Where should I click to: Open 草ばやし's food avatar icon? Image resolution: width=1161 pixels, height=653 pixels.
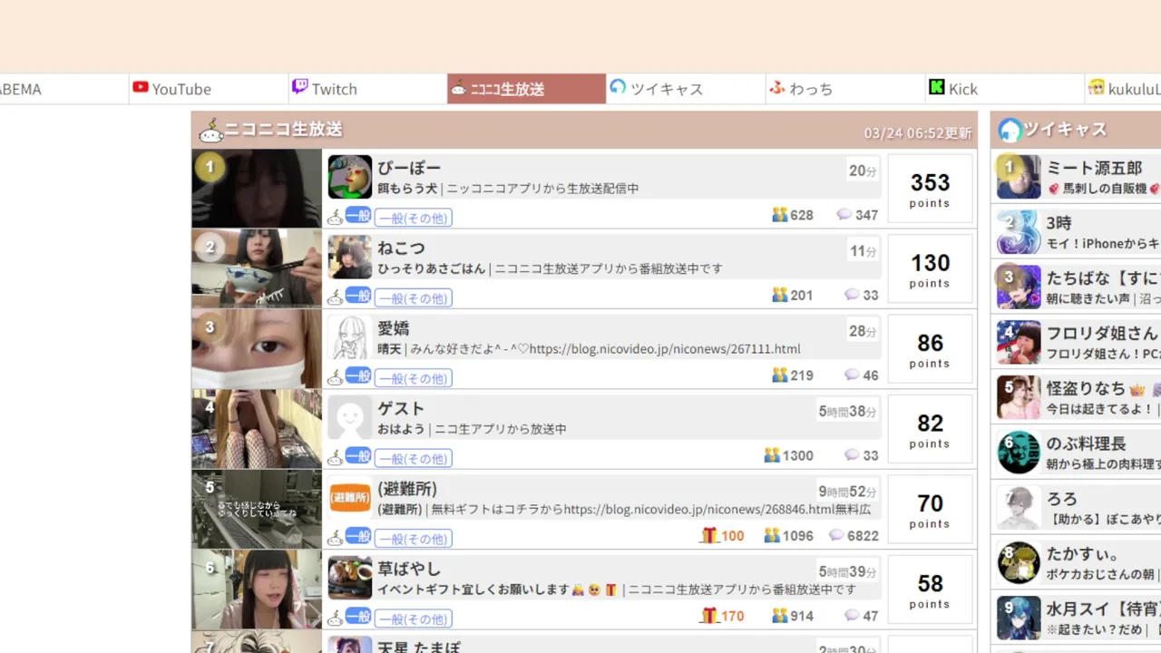click(350, 578)
